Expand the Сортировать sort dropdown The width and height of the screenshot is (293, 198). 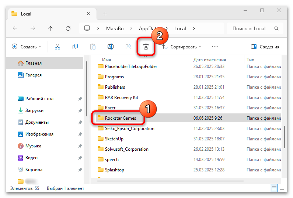[182, 47]
